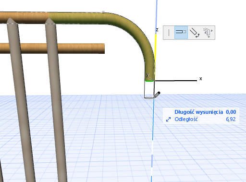The height and width of the screenshot is (182, 246).
Task: Click the green edit point at handrail end
Action: (149, 81)
